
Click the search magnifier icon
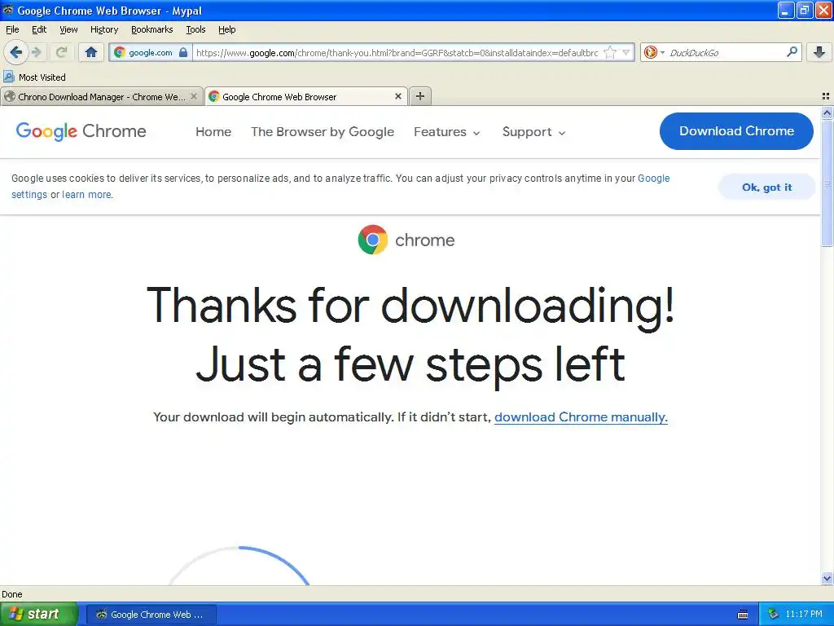pyautogui.click(x=792, y=51)
